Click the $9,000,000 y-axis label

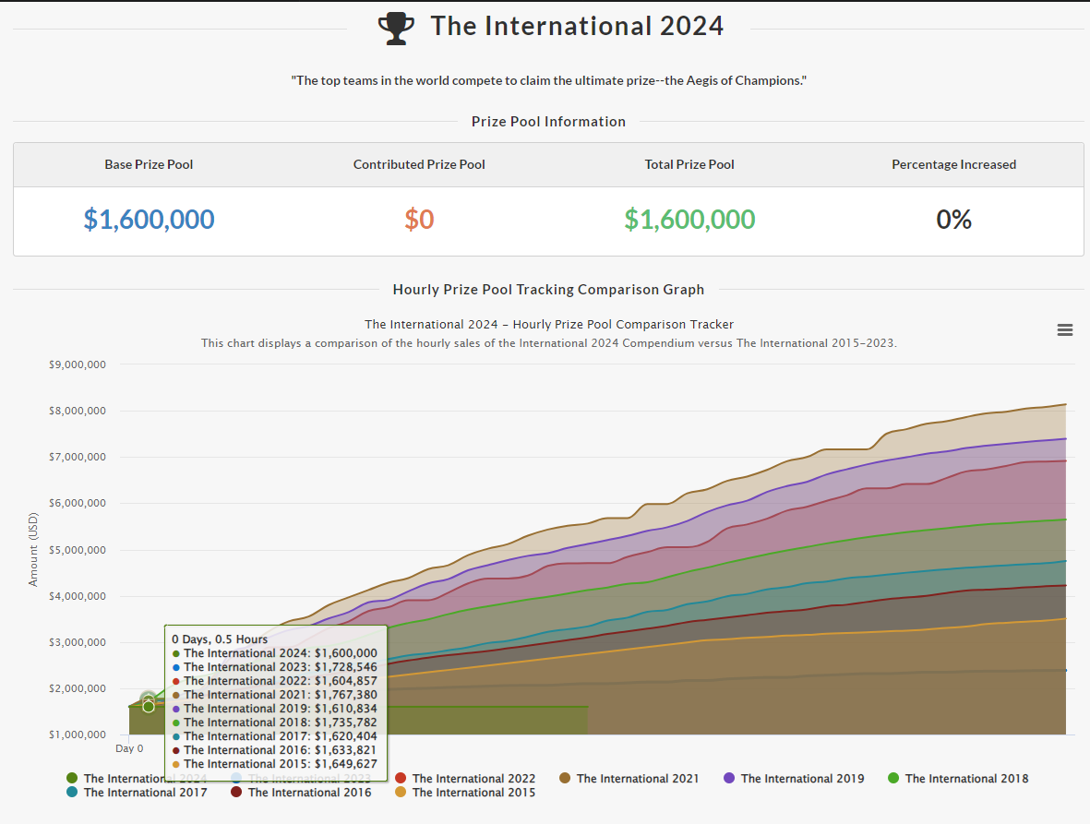(78, 364)
